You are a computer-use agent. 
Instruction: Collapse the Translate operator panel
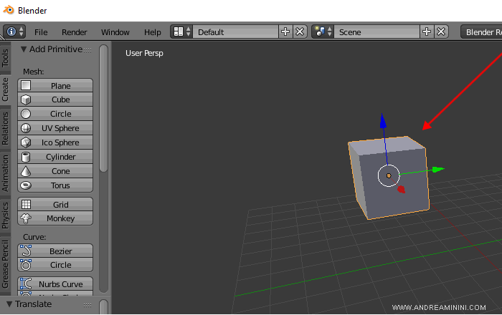(x=9, y=304)
